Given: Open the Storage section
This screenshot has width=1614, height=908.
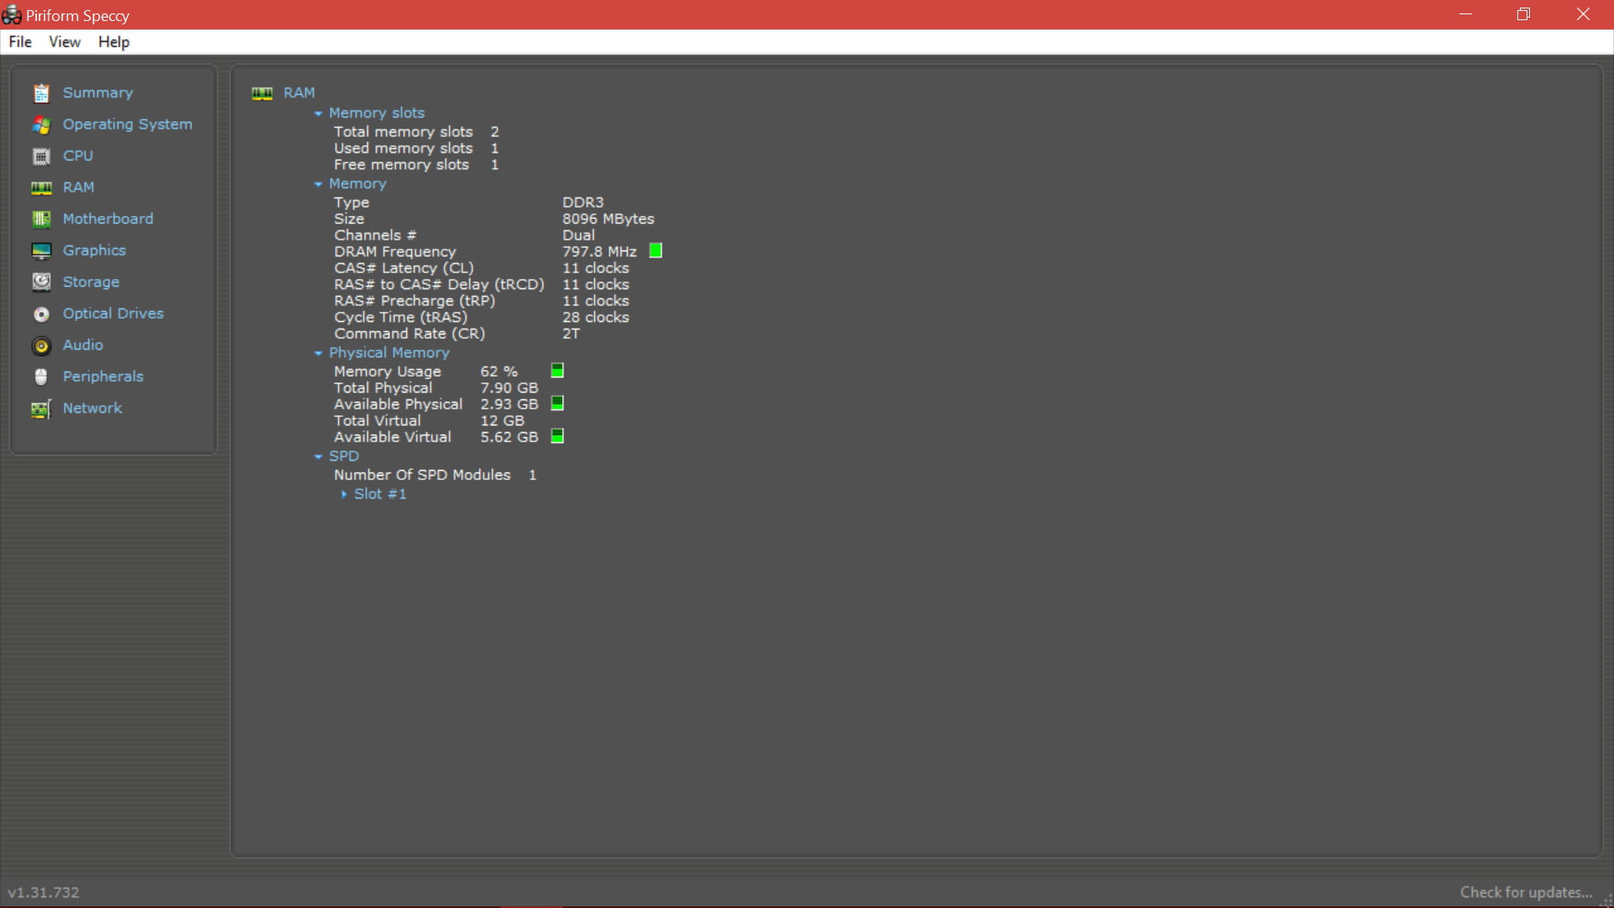Looking at the screenshot, I should pos(91,282).
